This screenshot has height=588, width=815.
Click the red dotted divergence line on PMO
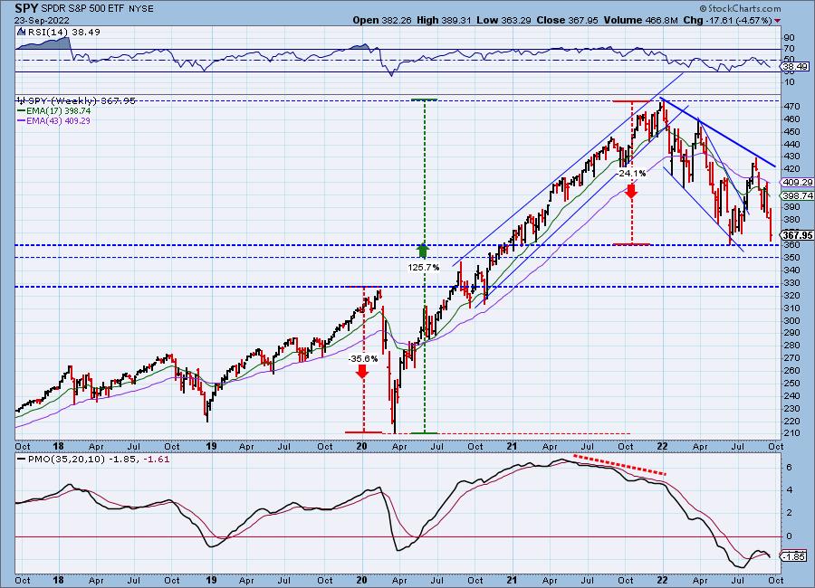pyautogui.click(x=619, y=465)
